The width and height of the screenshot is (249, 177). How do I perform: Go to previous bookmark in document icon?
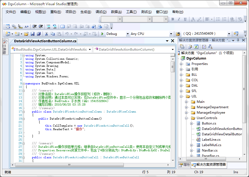(94, 27)
